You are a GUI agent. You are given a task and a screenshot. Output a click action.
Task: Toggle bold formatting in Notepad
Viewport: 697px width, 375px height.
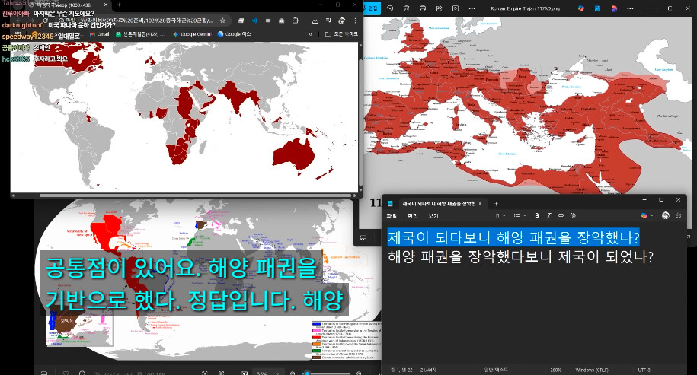click(x=537, y=216)
